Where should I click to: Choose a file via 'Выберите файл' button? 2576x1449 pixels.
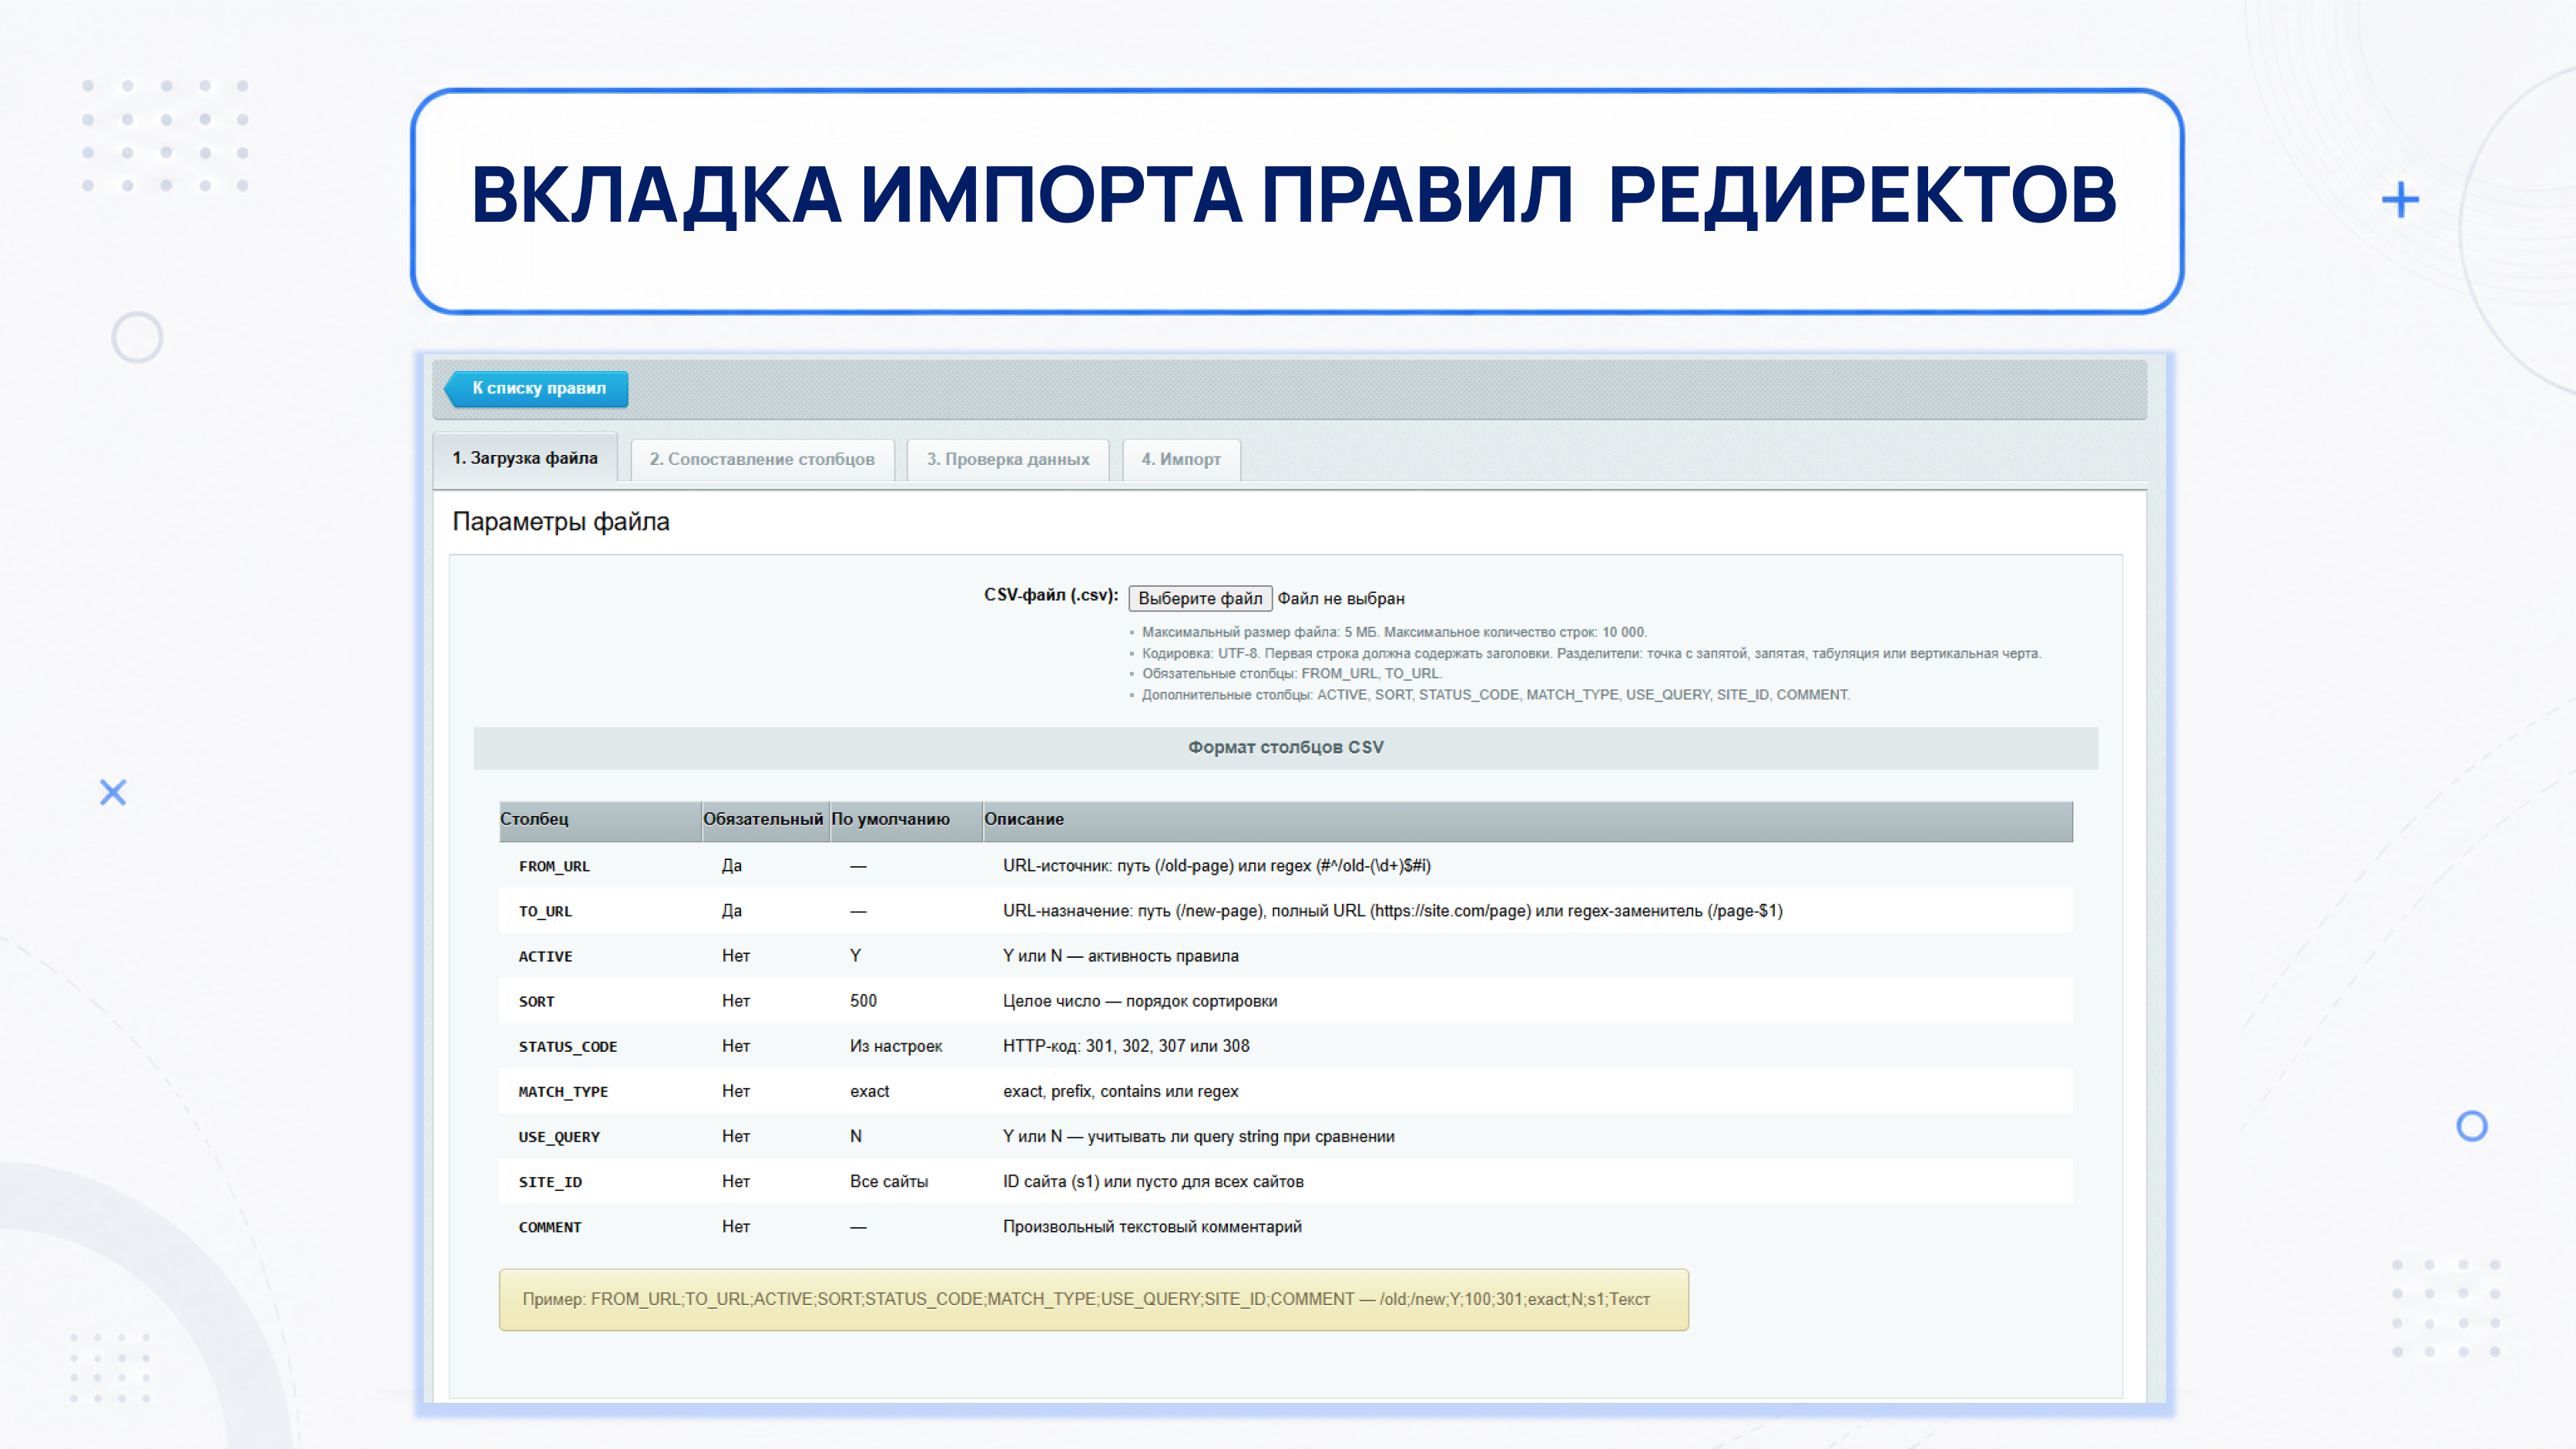tap(1200, 598)
